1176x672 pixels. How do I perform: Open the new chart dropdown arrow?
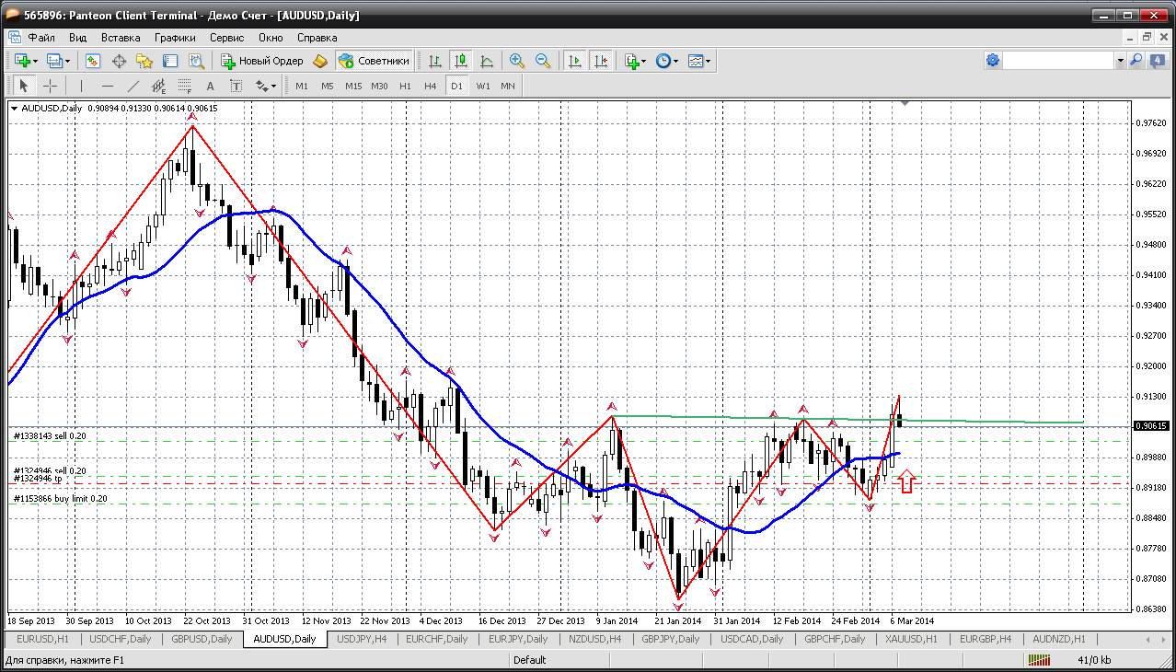tap(35, 61)
